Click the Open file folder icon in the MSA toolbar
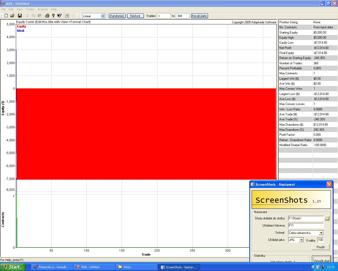338x271 pixels. (12, 16)
